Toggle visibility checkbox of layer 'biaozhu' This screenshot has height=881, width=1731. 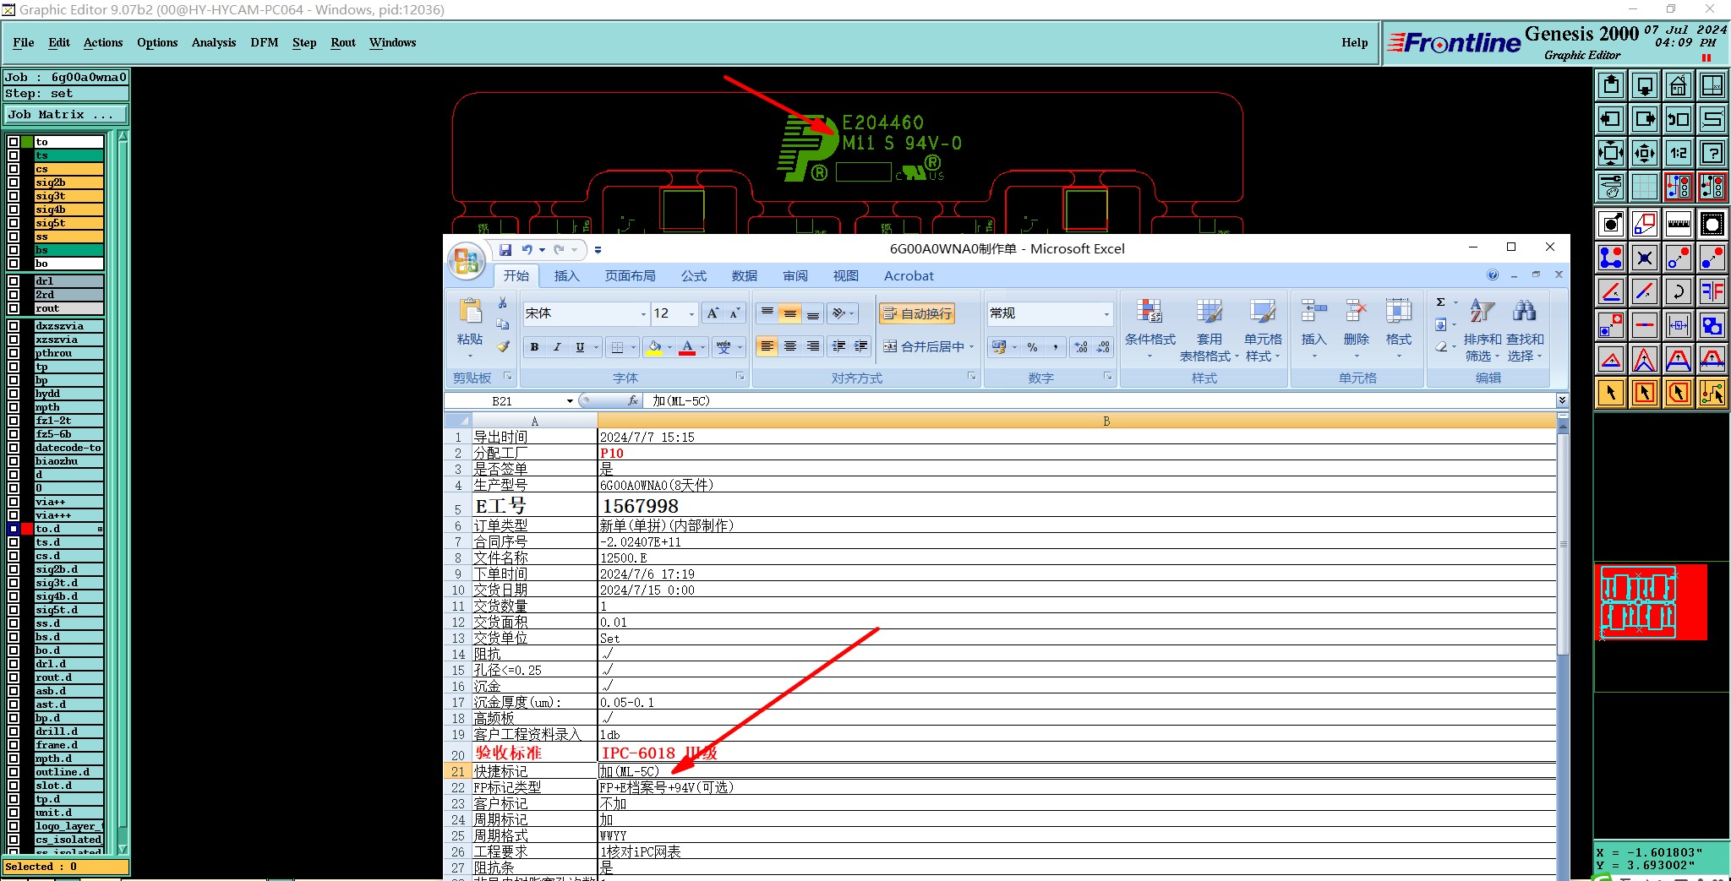pos(13,461)
